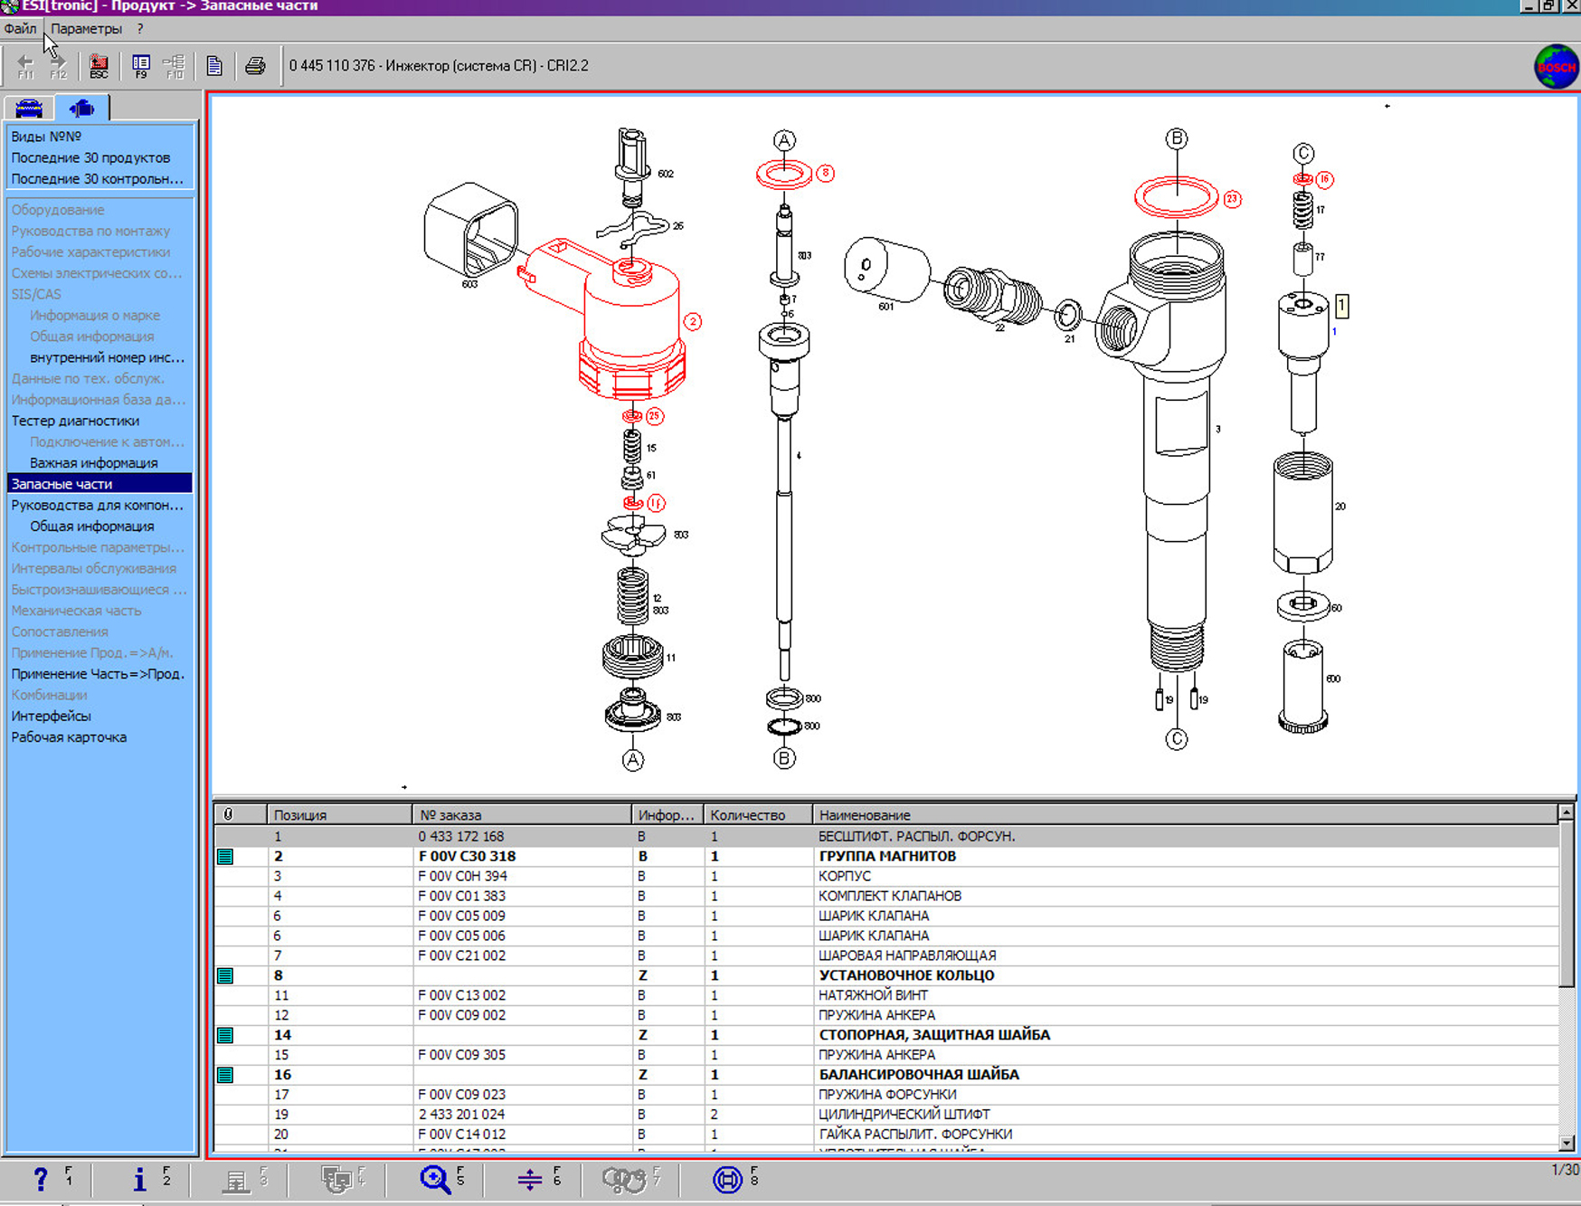The image size is (1581, 1206).
Task: Click the F6 split pane icon
Action: (x=530, y=1179)
